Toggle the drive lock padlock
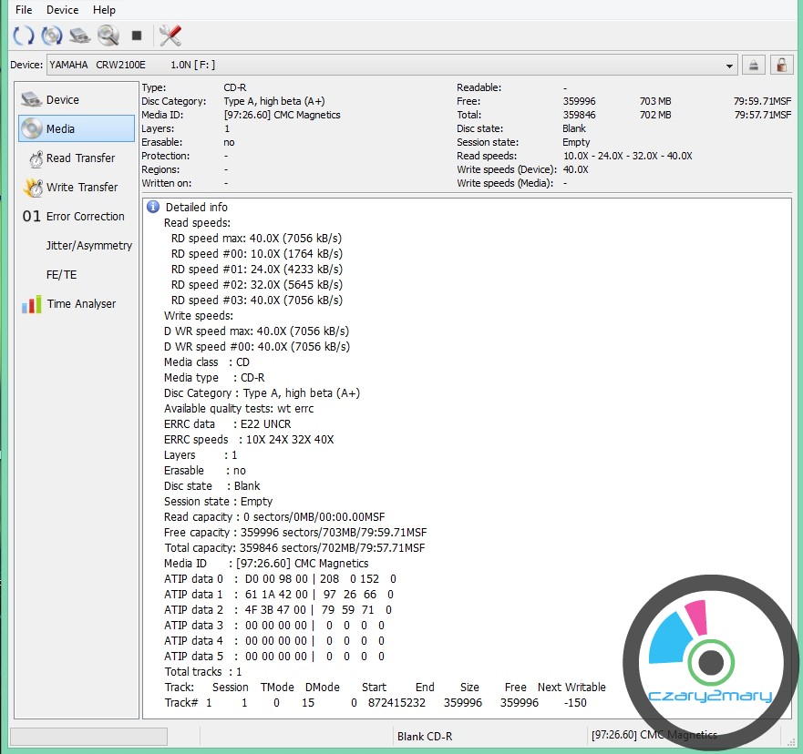Viewport: 803px width, 754px height. tap(781, 65)
